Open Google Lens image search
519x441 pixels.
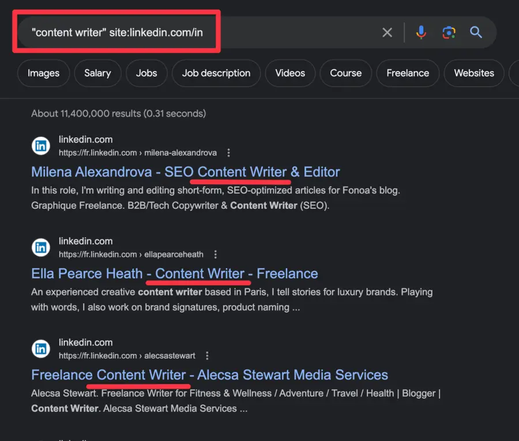click(449, 32)
